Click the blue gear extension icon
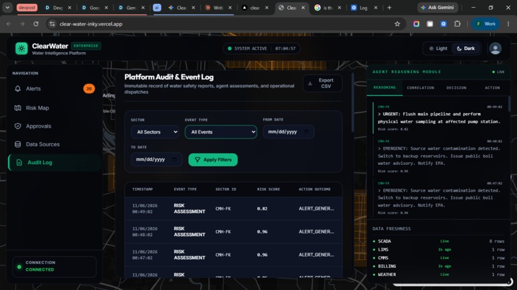The image size is (517, 290). tap(443, 24)
